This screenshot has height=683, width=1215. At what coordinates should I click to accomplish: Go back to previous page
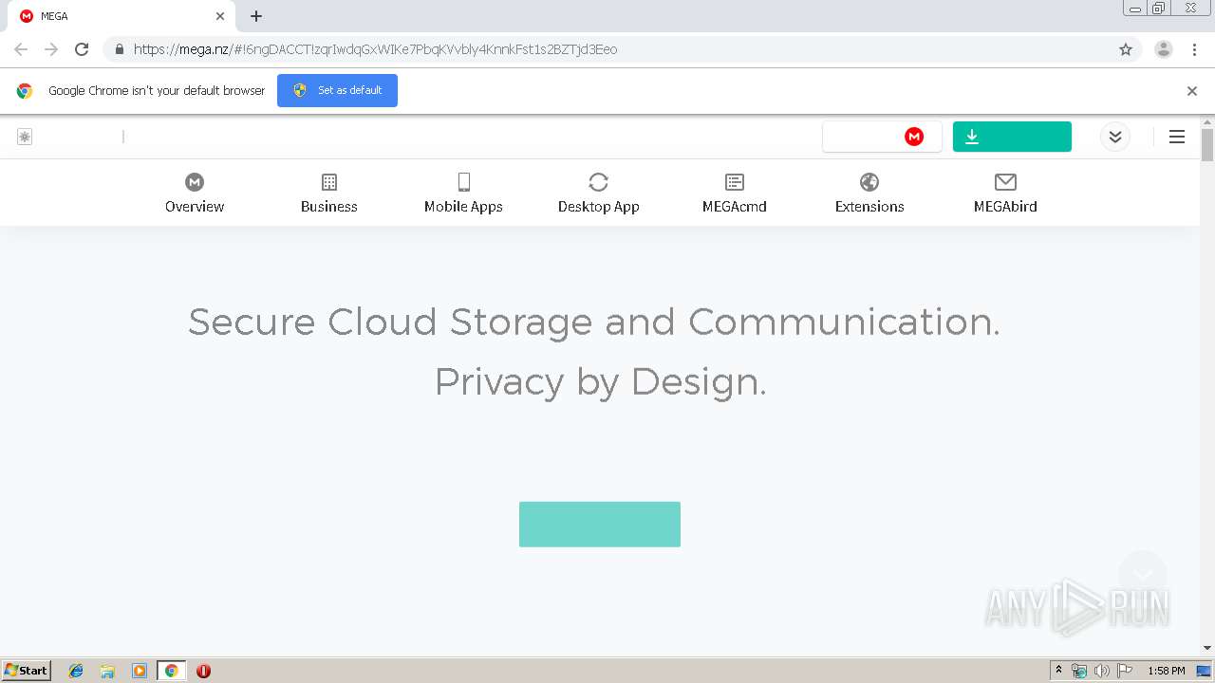click(21, 49)
